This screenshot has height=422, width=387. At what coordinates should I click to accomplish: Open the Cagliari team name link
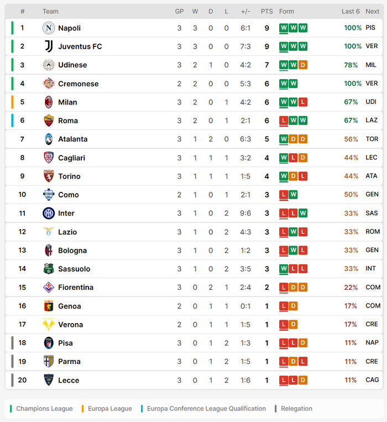71,158
